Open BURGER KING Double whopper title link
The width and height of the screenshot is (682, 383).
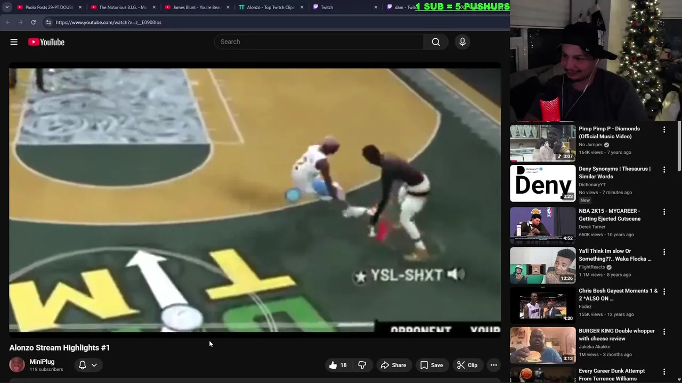pos(616,335)
